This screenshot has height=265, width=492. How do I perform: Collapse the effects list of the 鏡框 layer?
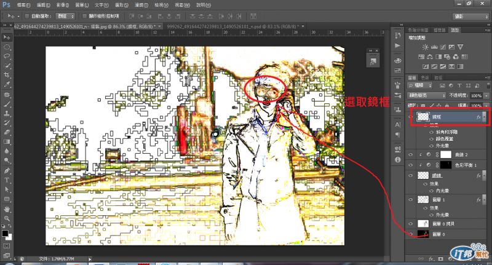click(485, 117)
